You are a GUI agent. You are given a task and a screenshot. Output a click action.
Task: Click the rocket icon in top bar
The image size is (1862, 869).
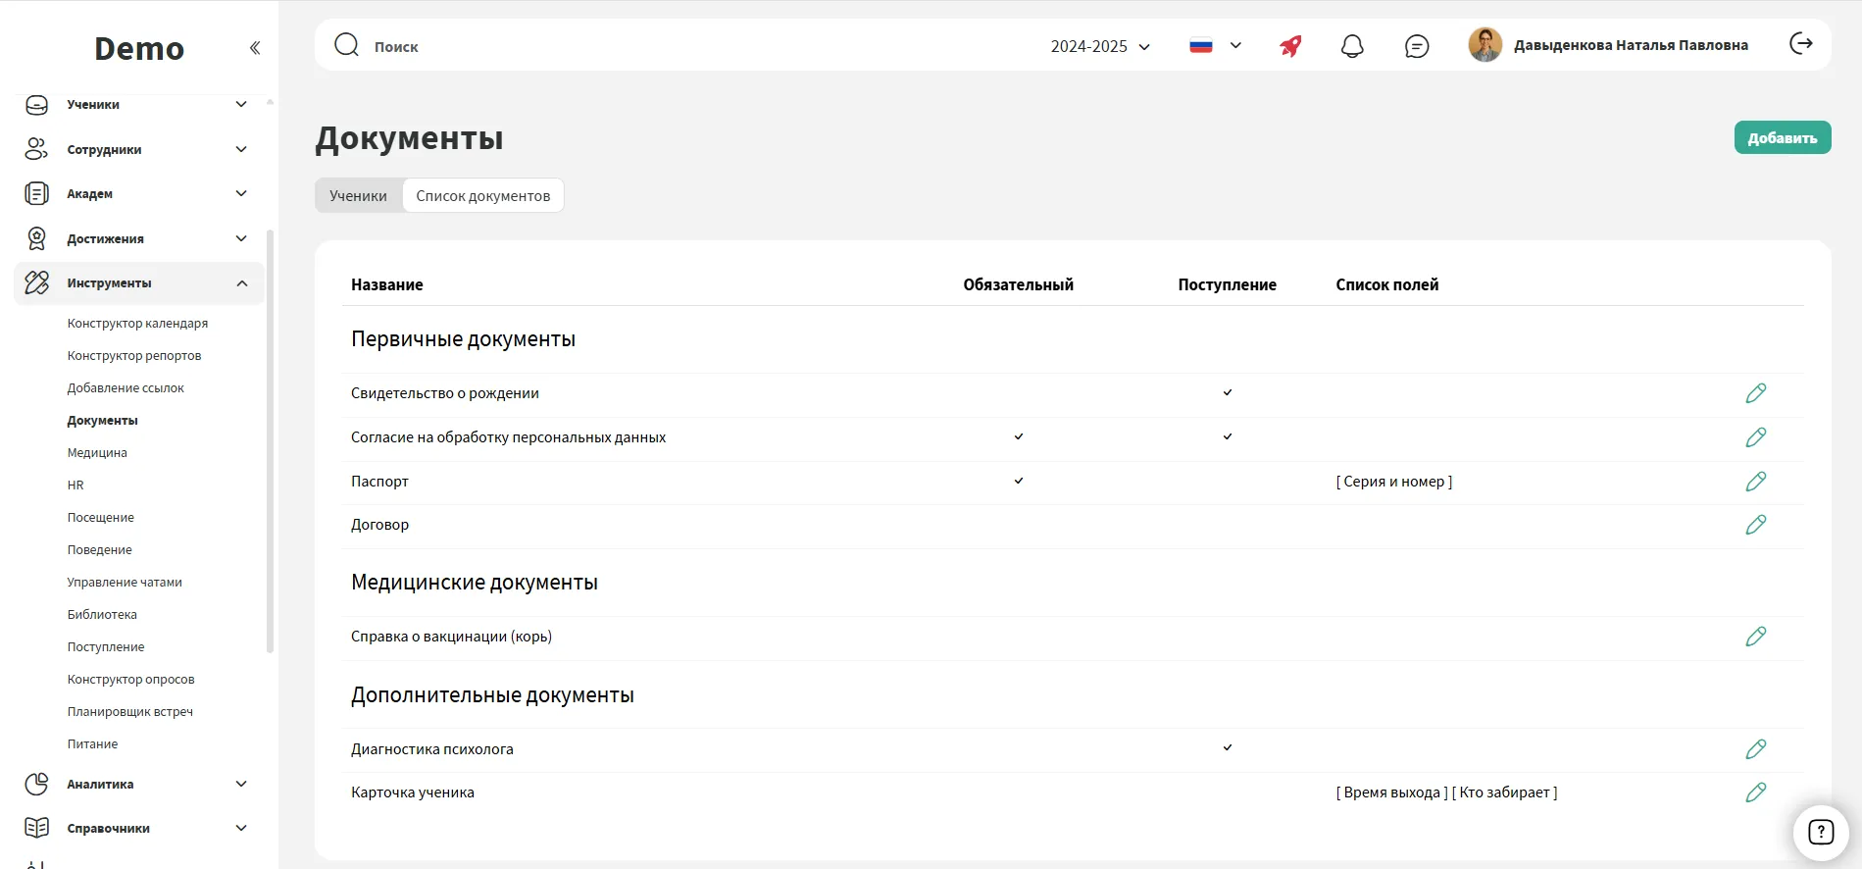pos(1290,46)
